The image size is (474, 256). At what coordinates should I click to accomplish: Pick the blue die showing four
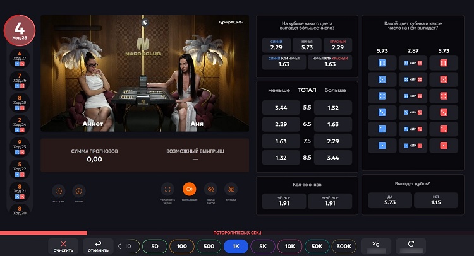point(382,96)
